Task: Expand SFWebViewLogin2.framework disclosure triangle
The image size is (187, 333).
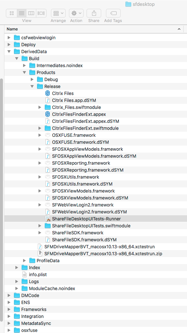Action: pos(40,205)
